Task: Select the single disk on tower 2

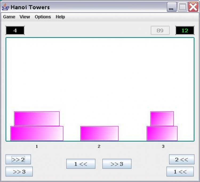Action: click(99, 133)
